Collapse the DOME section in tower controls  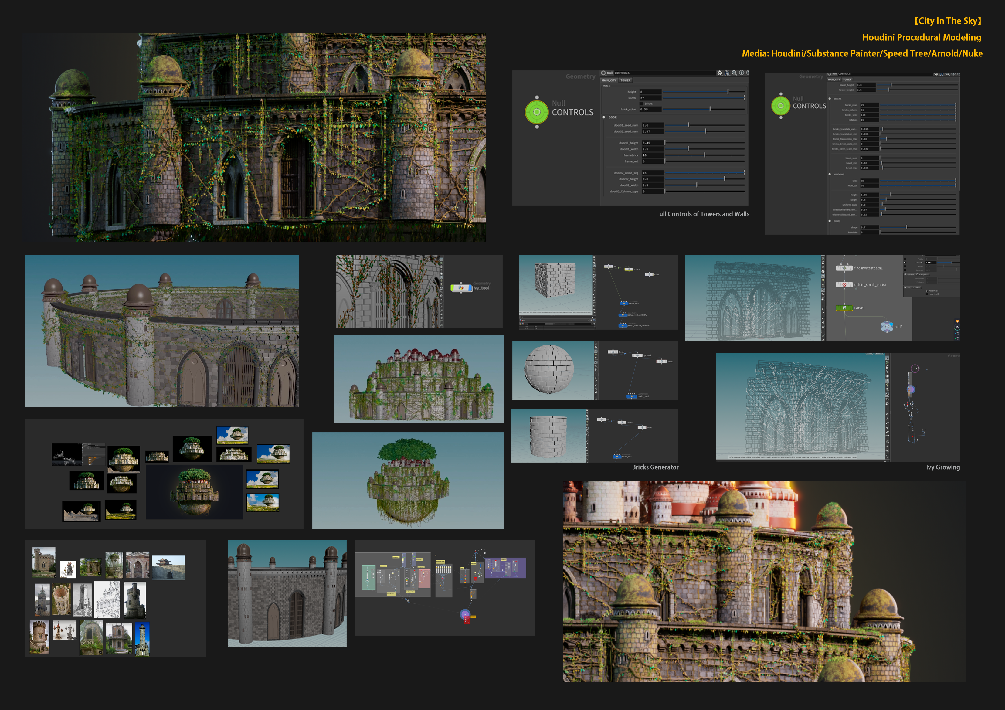[x=830, y=222]
